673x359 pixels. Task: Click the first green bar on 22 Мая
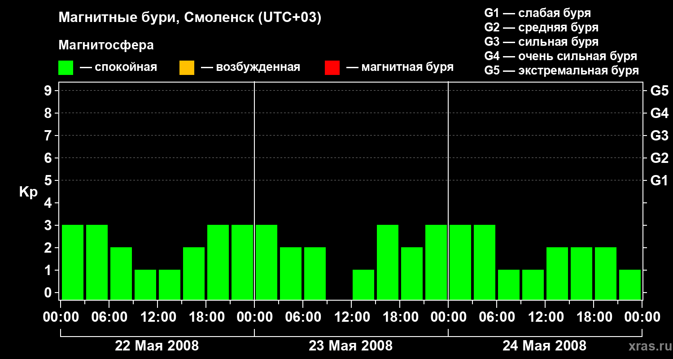[x=73, y=262]
